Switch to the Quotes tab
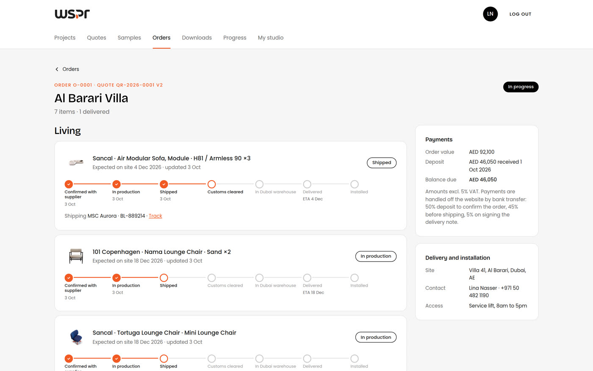The width and height of the screenshot is (593, 371). pos(97,38)
